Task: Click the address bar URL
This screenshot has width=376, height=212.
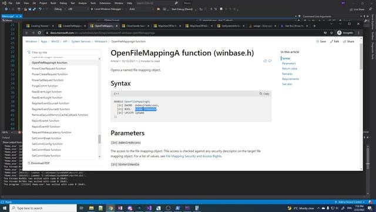Action: tap(102, 33)
